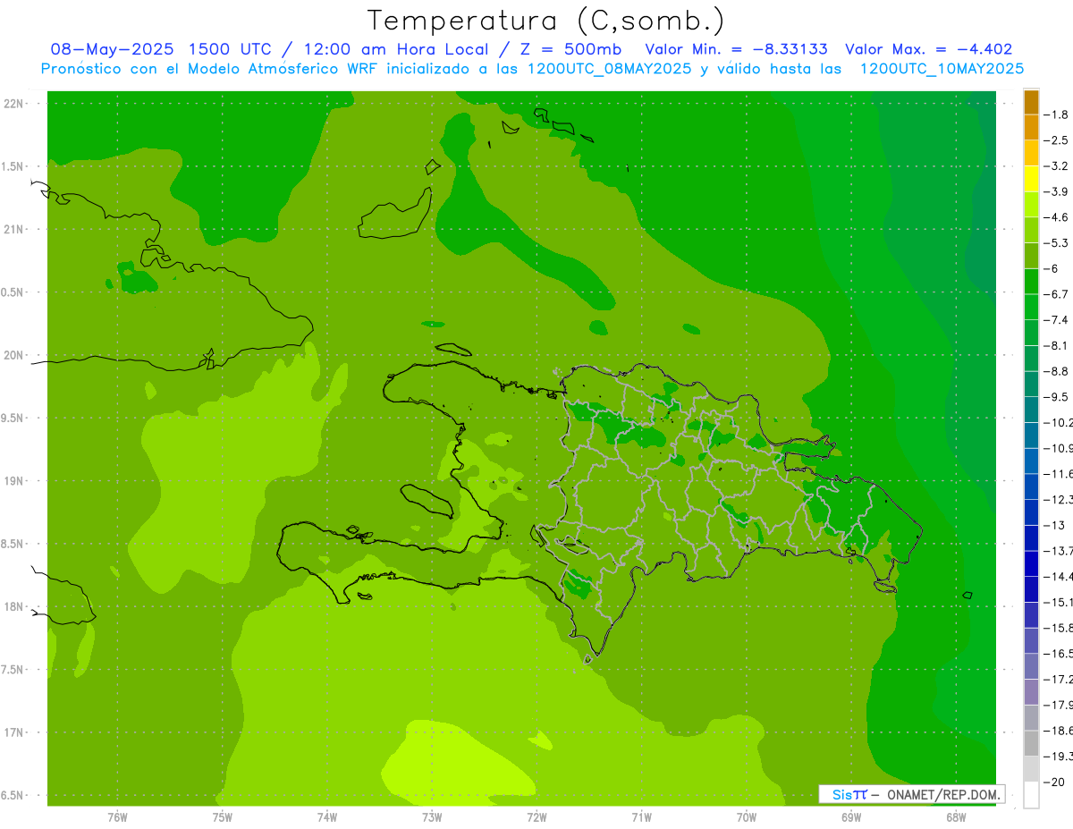Select the dark blue swatch between -13.7 and -14.4
Viewport: 1073px width, 829px height.
(x=1031, y=564)
